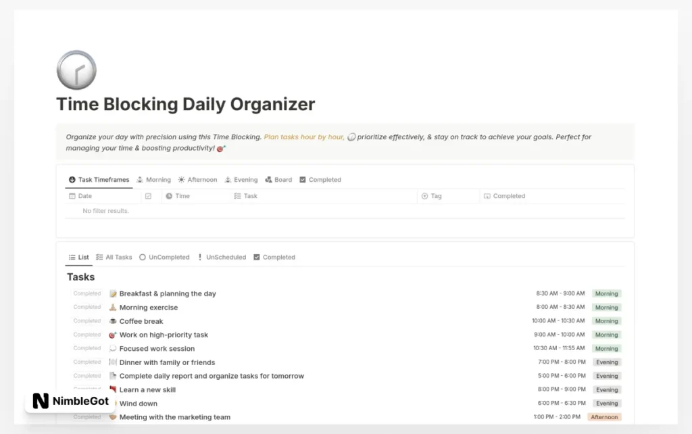Screen dimensions: 692x434
Task: Open Meeting with the marketing team task
Action: pos(175,417)
